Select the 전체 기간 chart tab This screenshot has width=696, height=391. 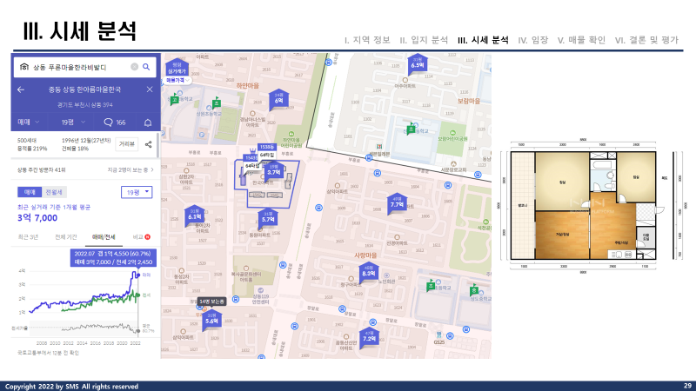66,237
